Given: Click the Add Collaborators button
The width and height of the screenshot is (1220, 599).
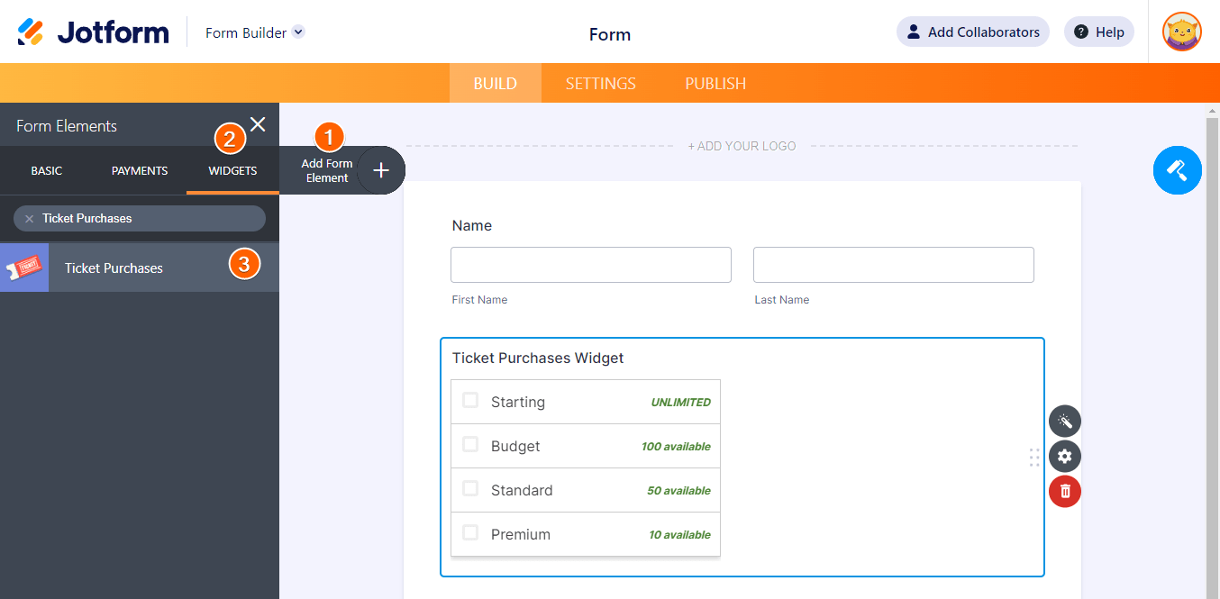Looking at the screenshot, I should (x=972, y=32).
